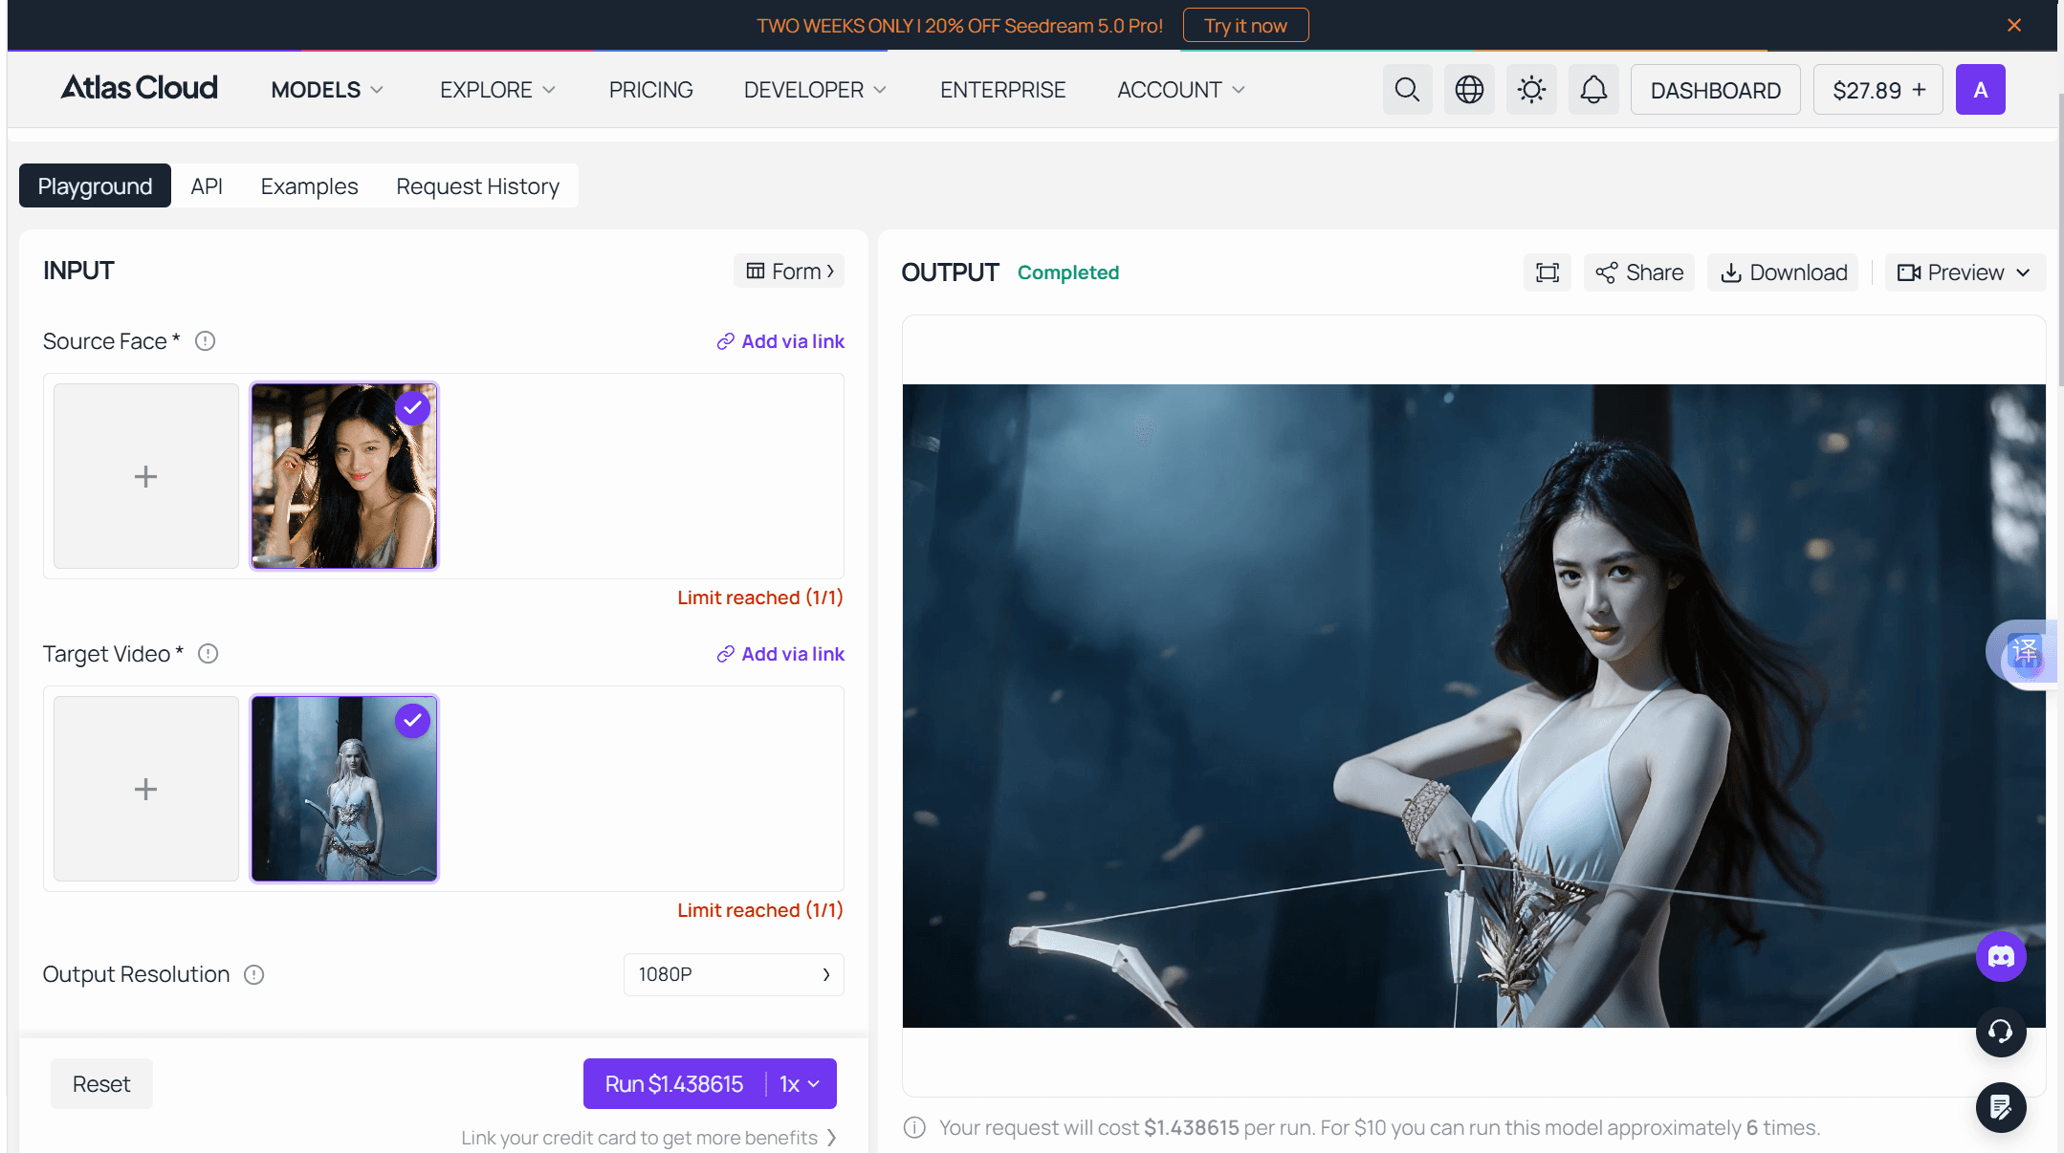This screenshot has width=2064, height=1153.
Task: Click link your credit card link
Action: pyautogui.click(x=649, y=1138)
